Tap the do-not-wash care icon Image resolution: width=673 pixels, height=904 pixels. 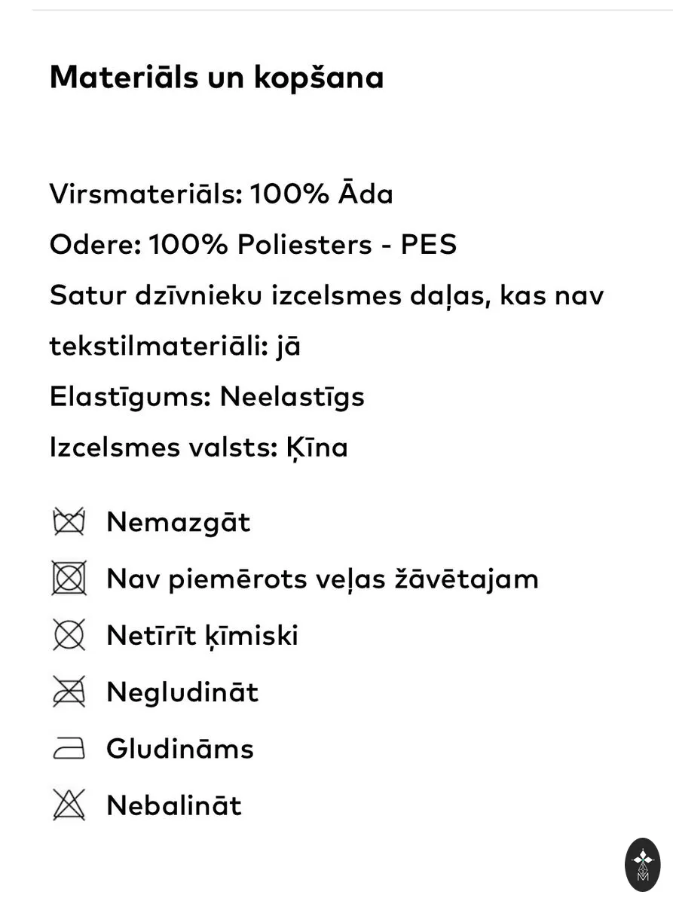point(69,521)
